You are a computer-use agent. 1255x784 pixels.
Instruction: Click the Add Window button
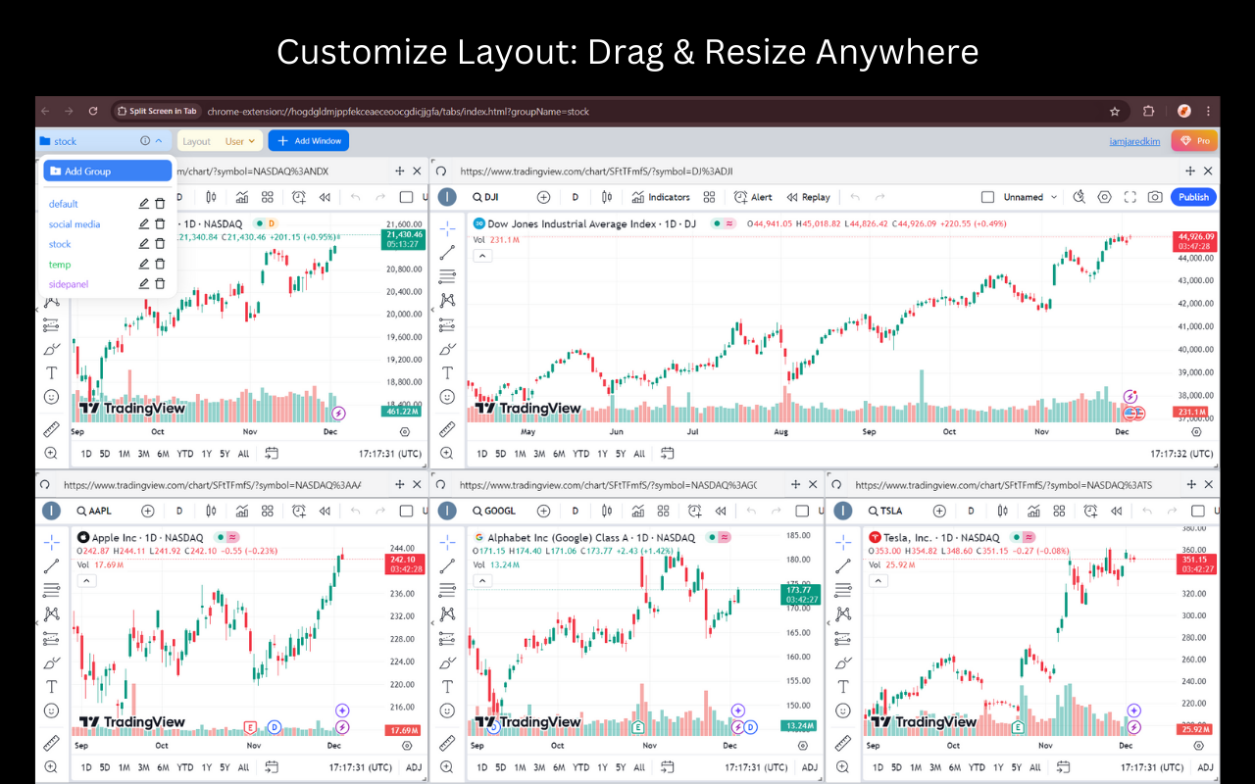click(309, 141)
